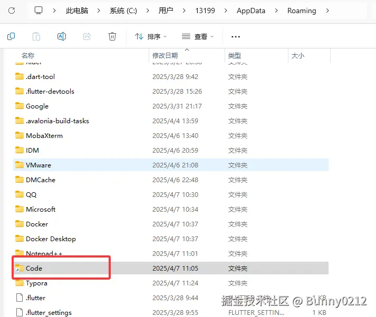Select the Code shortcut folder icon
Image resolution: width=376 pixels, height=317 pixels.
click(20, 268)
